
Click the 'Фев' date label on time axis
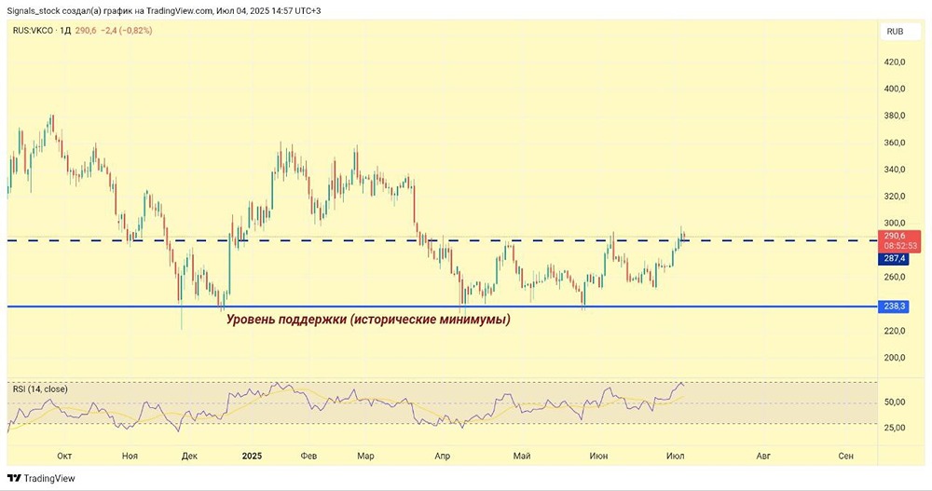(308, 456)
